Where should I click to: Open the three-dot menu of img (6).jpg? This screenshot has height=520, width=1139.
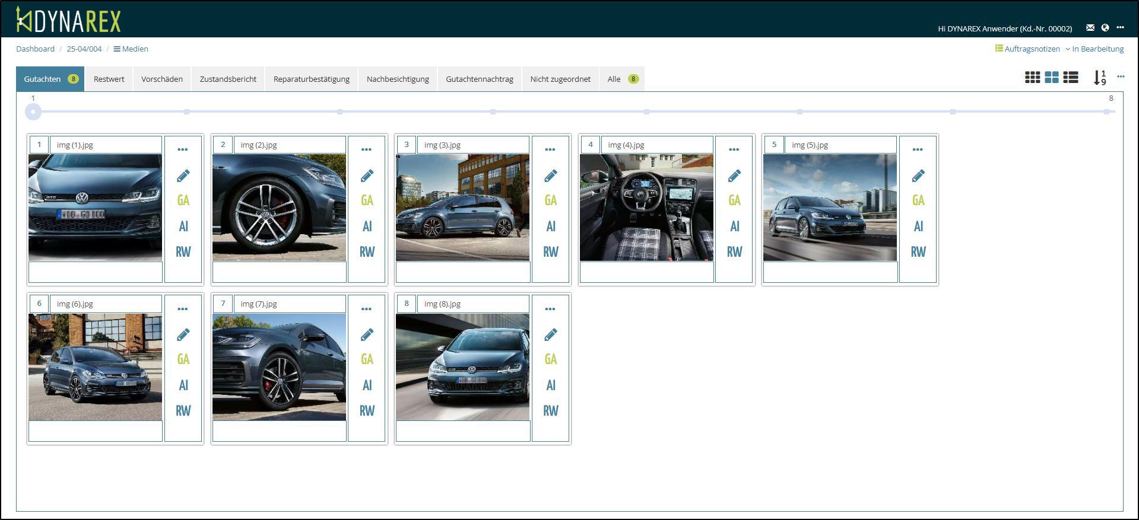(x=183, y=309)
